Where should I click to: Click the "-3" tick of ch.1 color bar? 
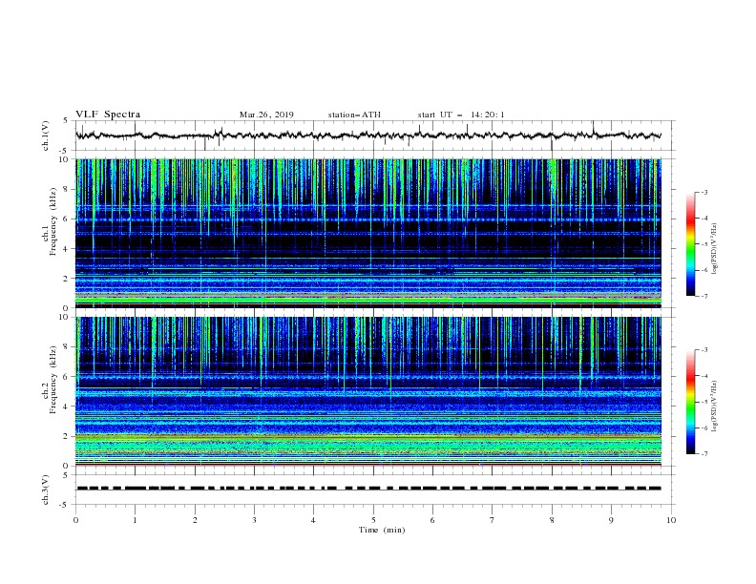click(703, 192)
